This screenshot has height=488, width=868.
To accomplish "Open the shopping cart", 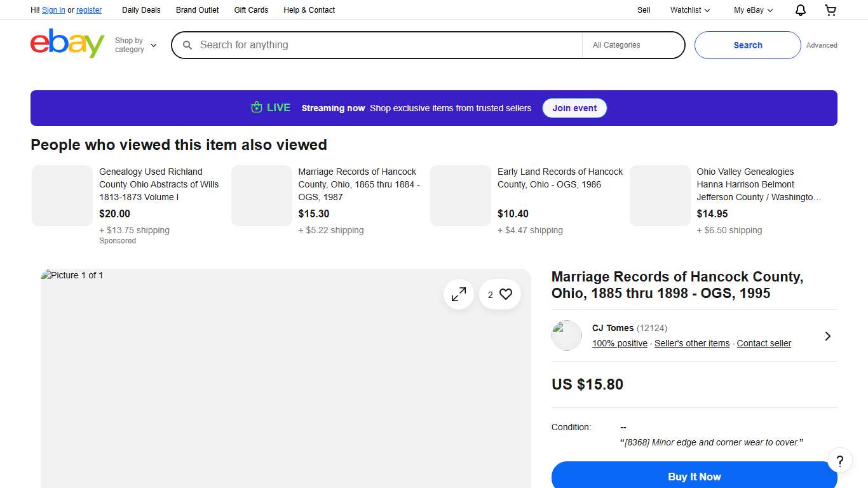I will pyautogui.click(x=831, y=10).
